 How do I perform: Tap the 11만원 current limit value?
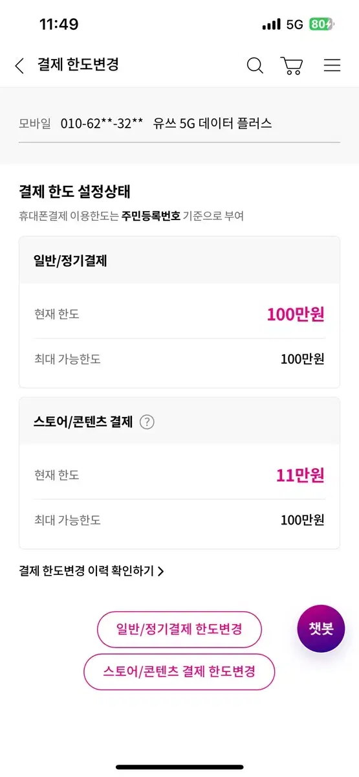[x=300, y=476]
